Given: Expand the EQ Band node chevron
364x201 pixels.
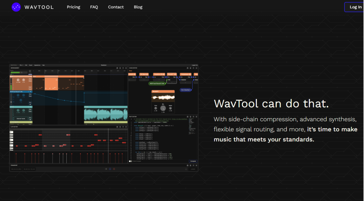Looking at the screenshot, I should (144, 80).
